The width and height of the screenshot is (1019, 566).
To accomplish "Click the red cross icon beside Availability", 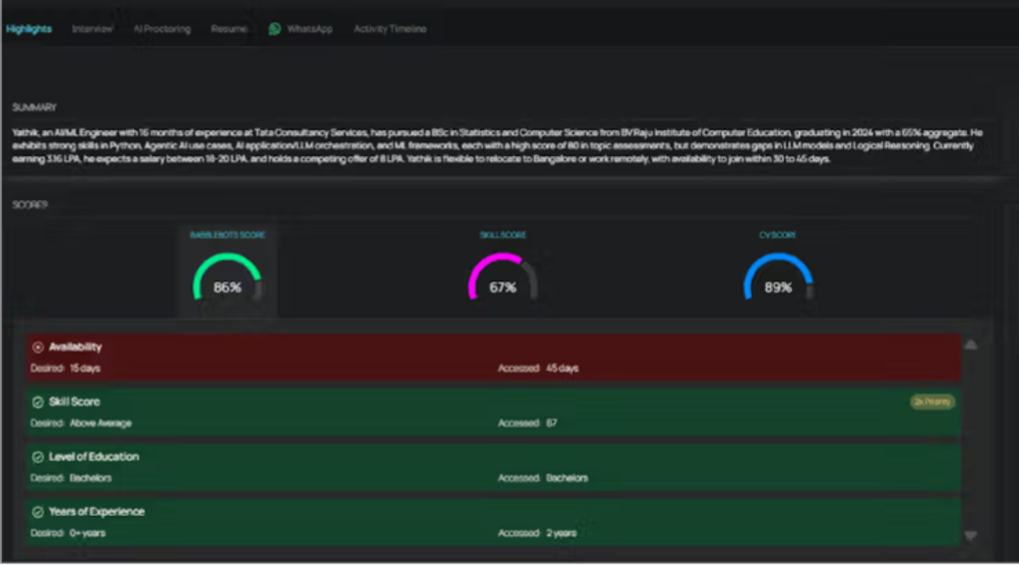I will pyautogui.click(x=37, y=347).
